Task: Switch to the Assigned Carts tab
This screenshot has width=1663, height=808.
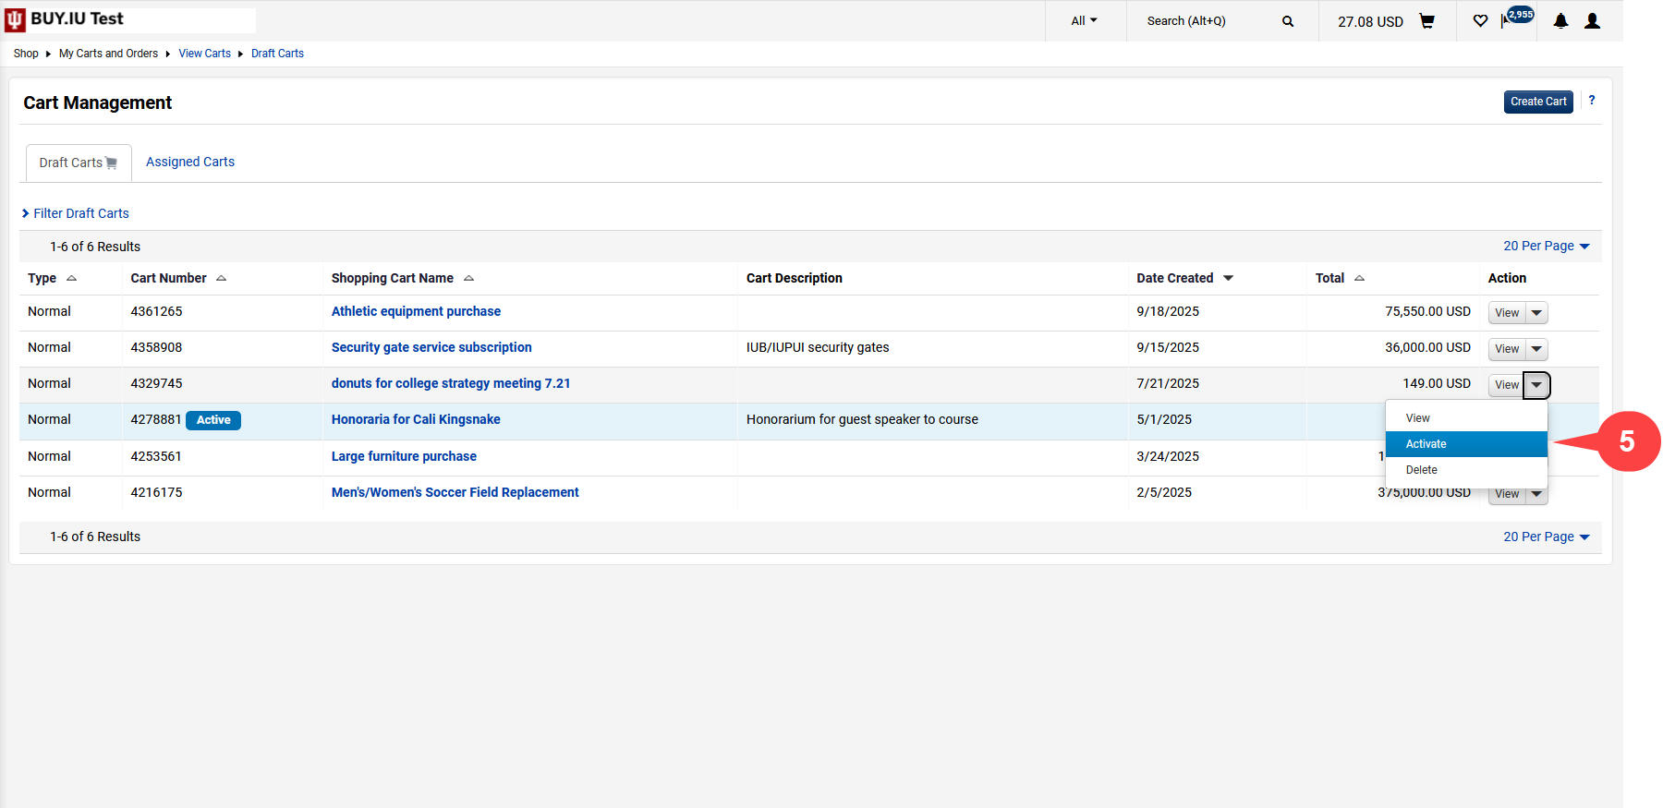Action: click(190, 162)
